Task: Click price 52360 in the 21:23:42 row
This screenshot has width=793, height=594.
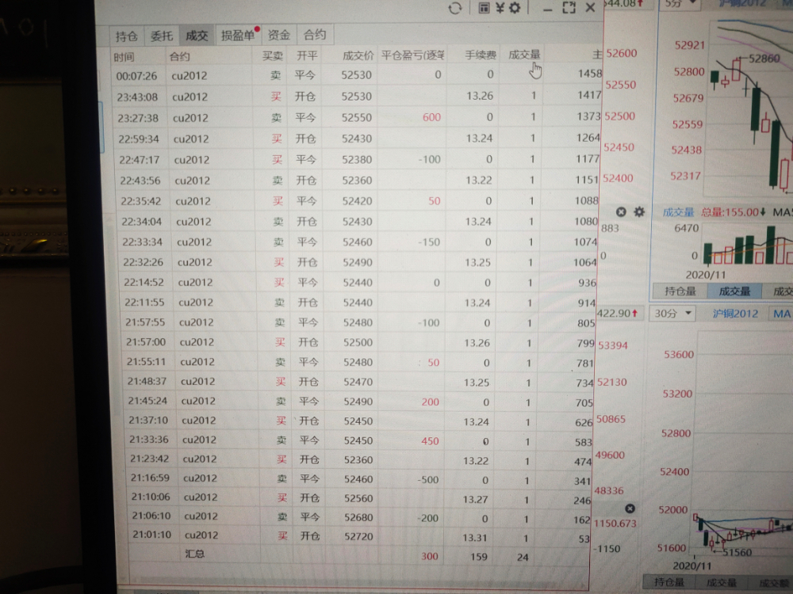Action: tap(358, 459)
